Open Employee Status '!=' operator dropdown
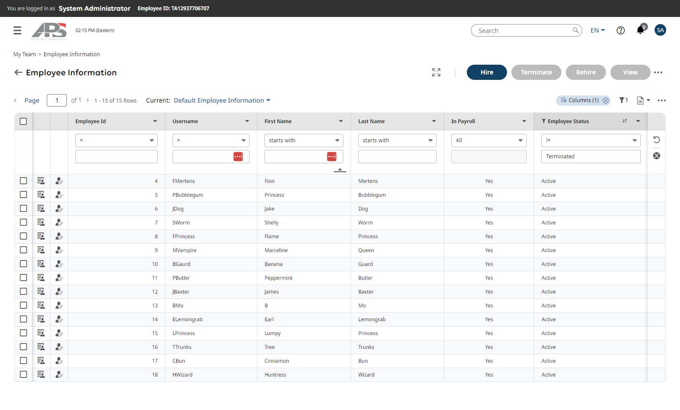 (x=591, y=141)
